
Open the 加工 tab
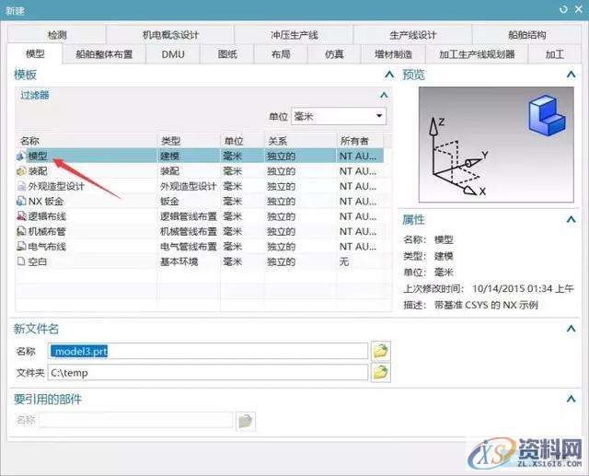tap(554, 54)
